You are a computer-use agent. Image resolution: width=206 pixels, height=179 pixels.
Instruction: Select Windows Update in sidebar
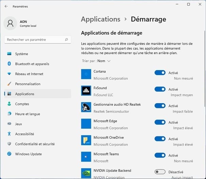coord(28,154)
